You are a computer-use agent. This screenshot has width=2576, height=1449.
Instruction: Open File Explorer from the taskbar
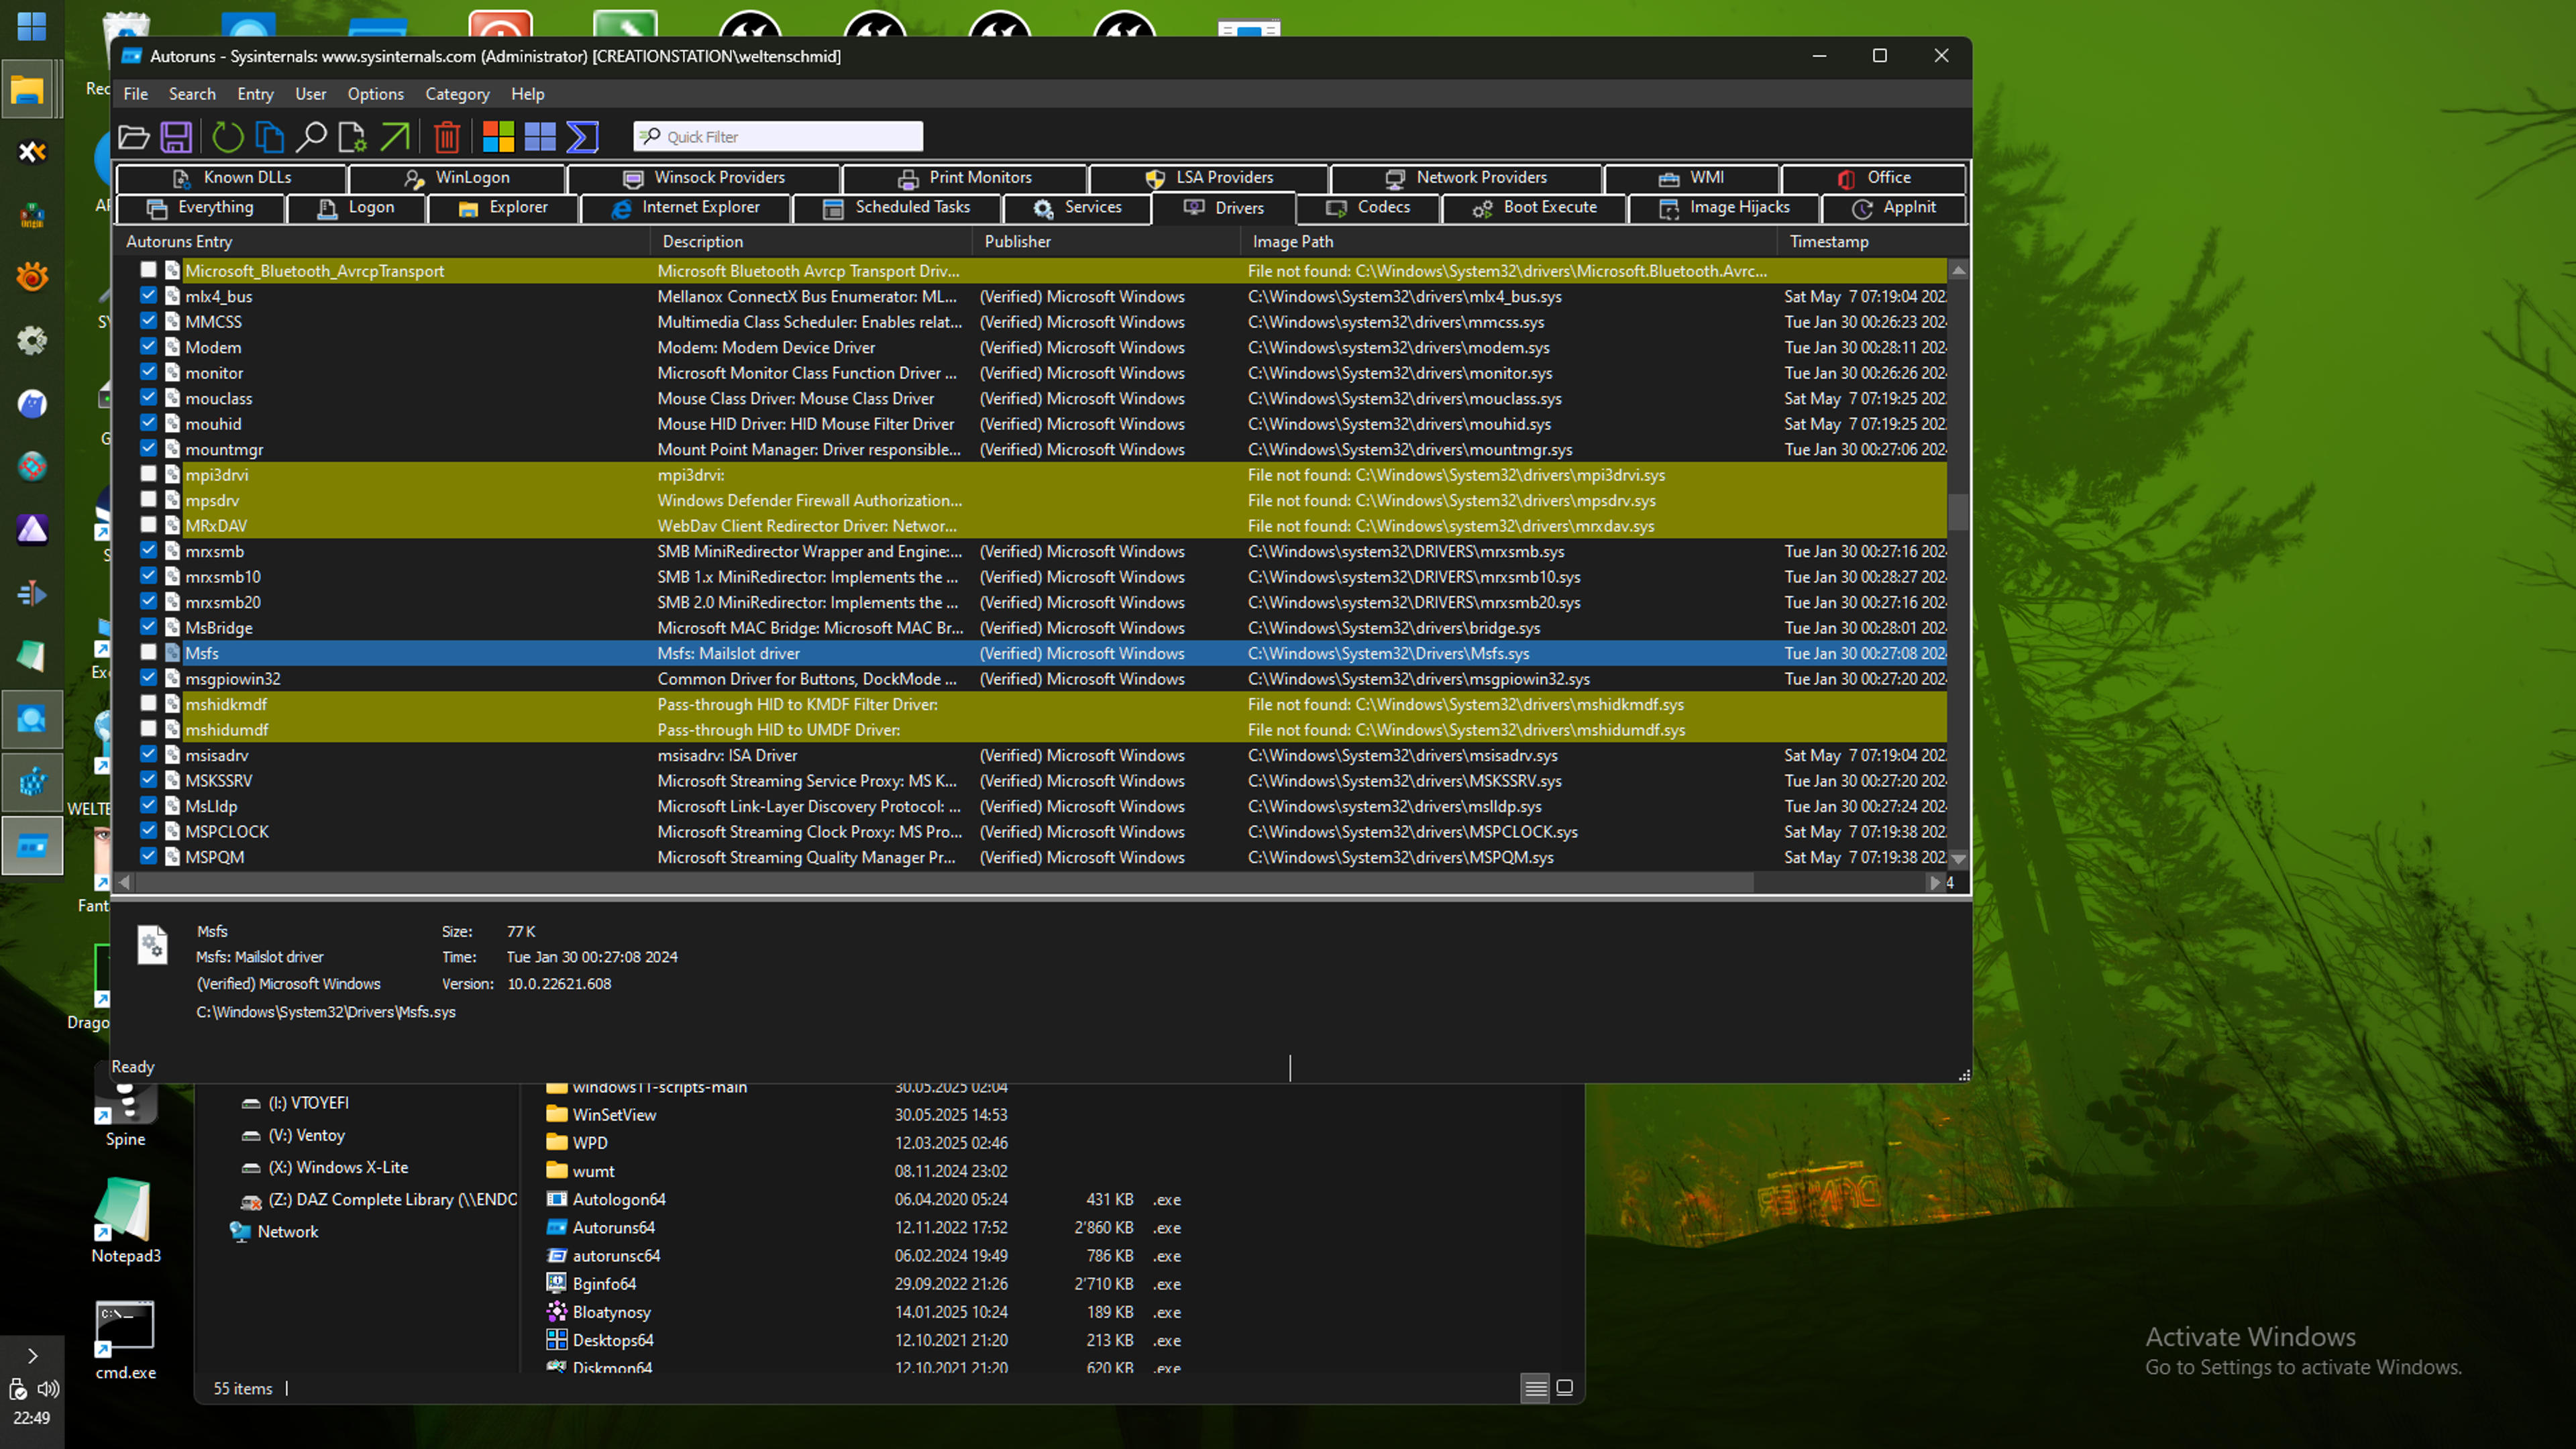point(29,90)
